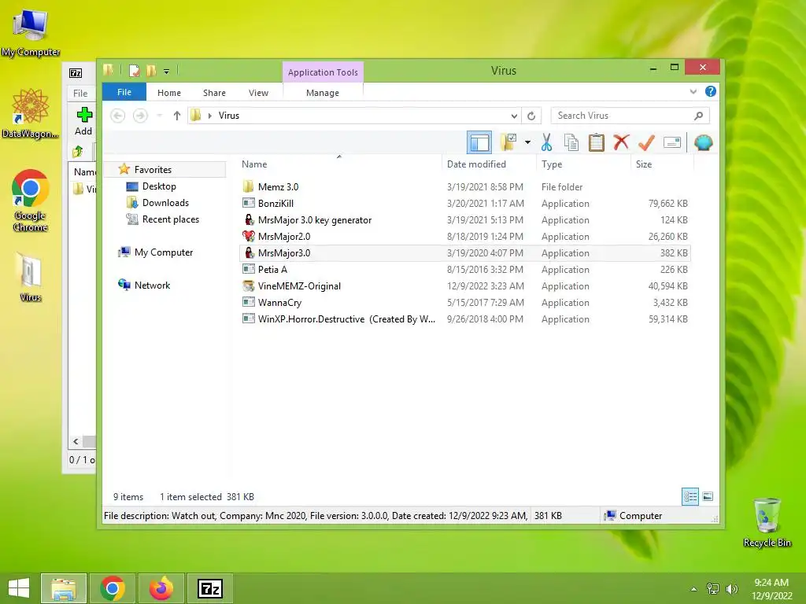Select the MrsMajor3.0 file
Image resolution: width=806 pixels, height=604 pixels.
click(464, 252)
